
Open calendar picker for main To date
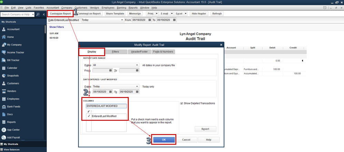point(174,20)
